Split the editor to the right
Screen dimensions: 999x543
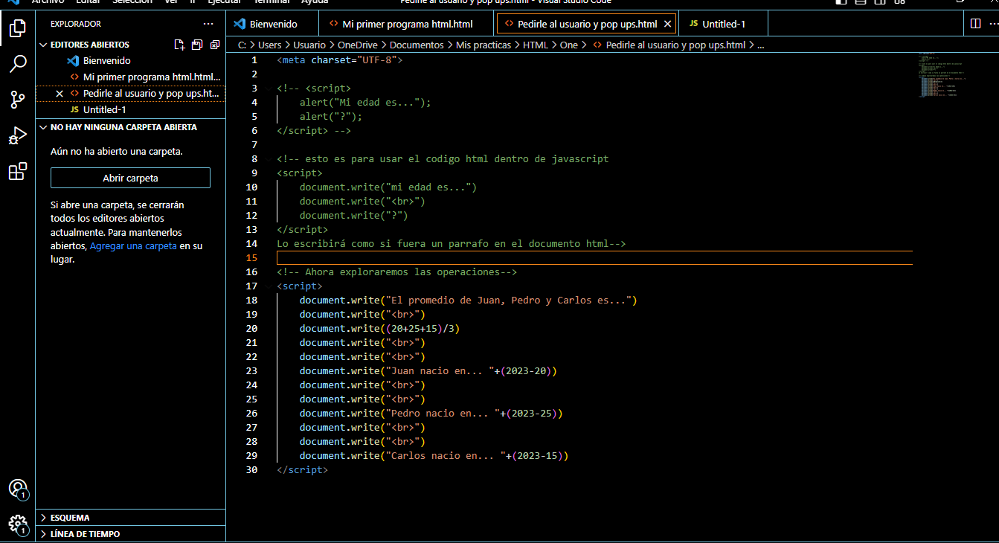click(975, 24)
